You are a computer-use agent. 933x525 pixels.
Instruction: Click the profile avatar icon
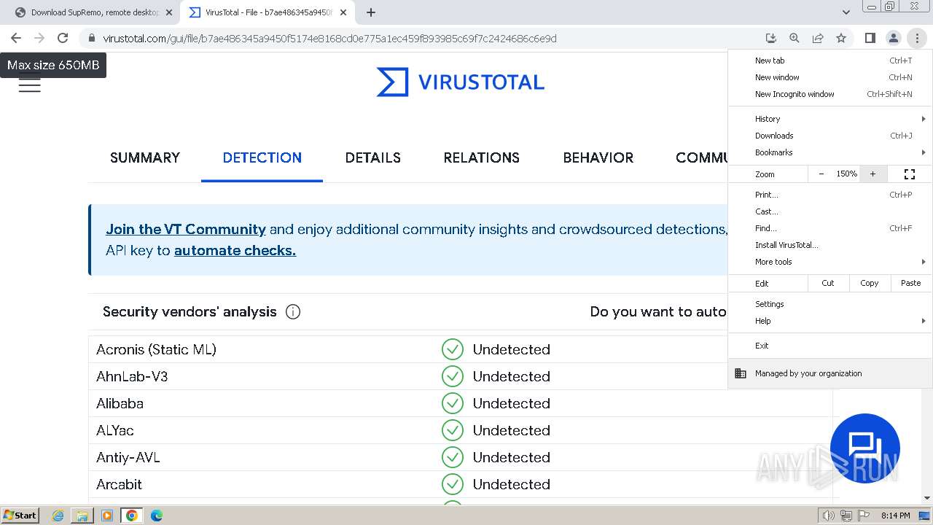[x=893, y=38]
